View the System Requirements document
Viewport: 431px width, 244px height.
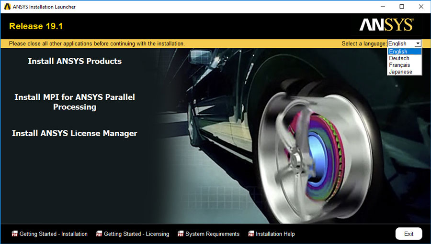(x=213, y=234)
